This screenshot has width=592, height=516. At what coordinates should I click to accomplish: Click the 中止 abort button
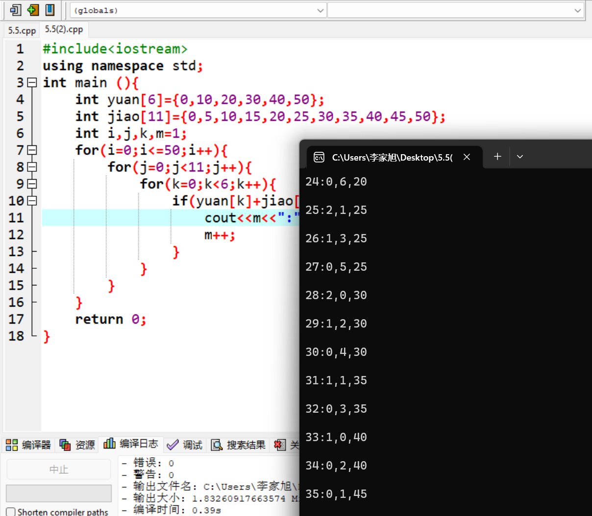click(59, 469)
